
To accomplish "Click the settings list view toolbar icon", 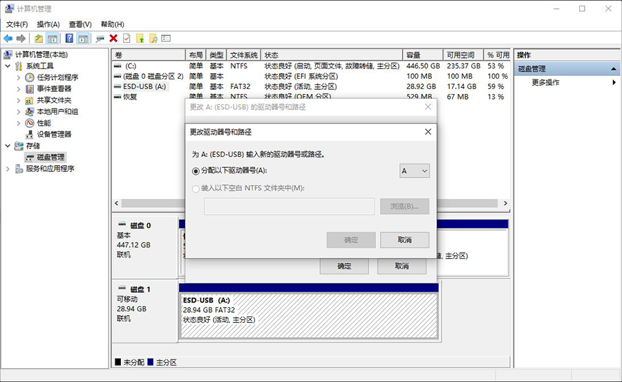I will click(x=166, y=39).
